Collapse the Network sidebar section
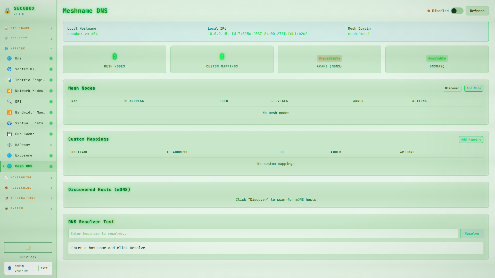Image resolution: width=495 pixels, height=278 pixels. point(28,49)
